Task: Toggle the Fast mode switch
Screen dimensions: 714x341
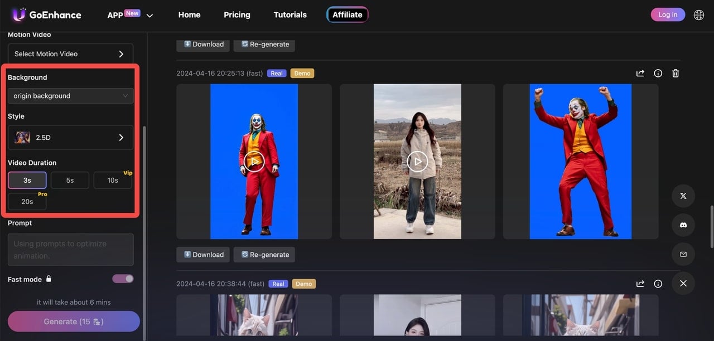Action: (x=123, y=279)
